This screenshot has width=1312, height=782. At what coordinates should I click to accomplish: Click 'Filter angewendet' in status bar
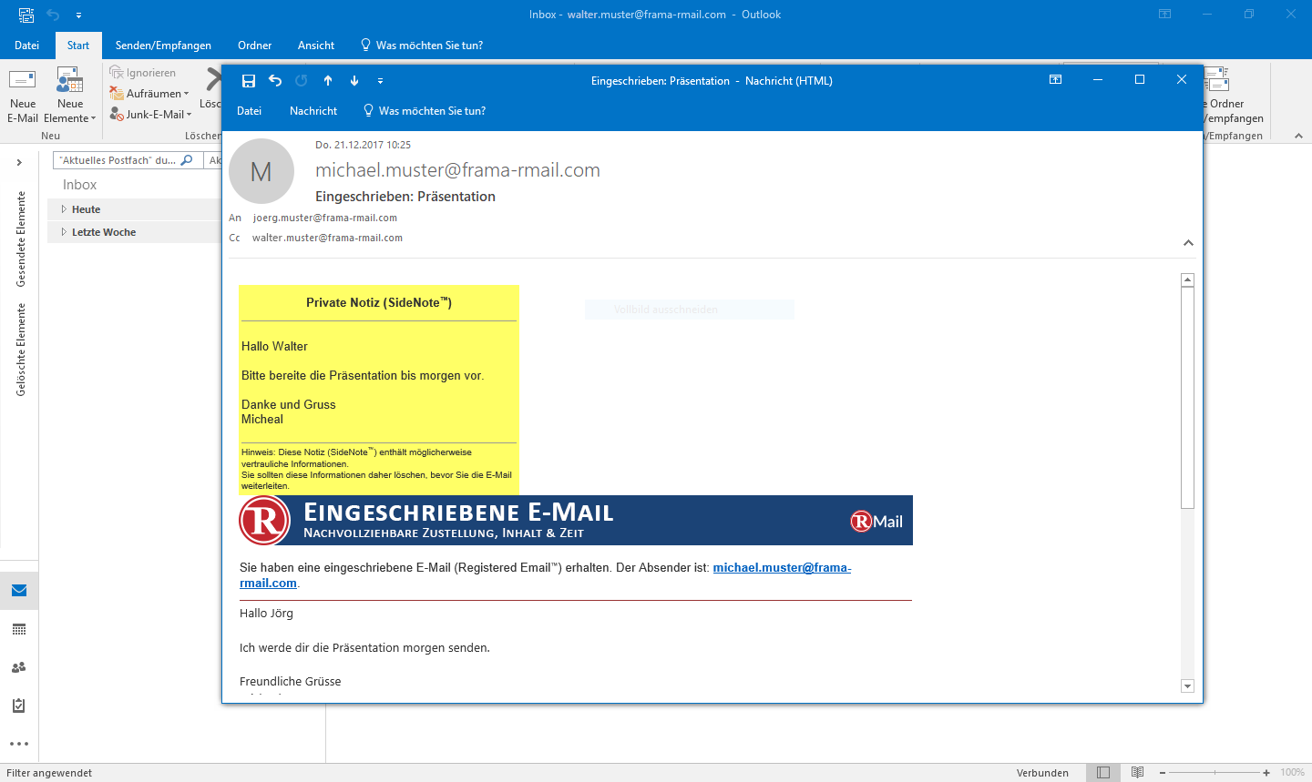[49, 773]
